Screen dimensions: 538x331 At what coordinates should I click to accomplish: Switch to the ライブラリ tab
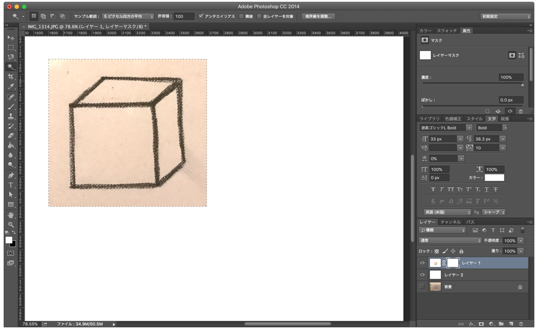pyautogui.click(x=430, y=119)
